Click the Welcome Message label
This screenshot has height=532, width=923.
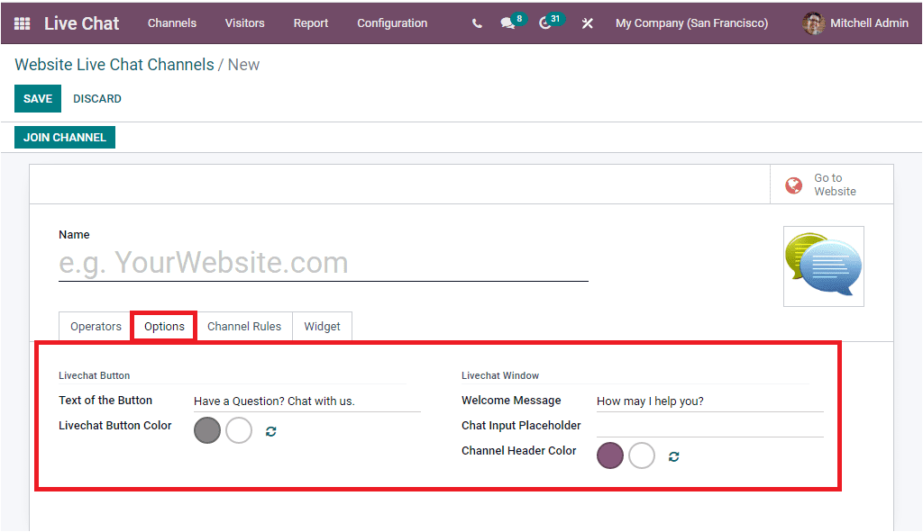(x=511, y=401)
